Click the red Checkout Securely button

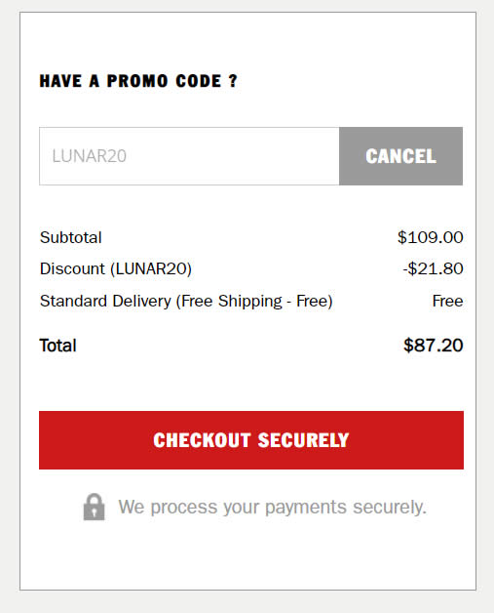click(x=251, y=440)
